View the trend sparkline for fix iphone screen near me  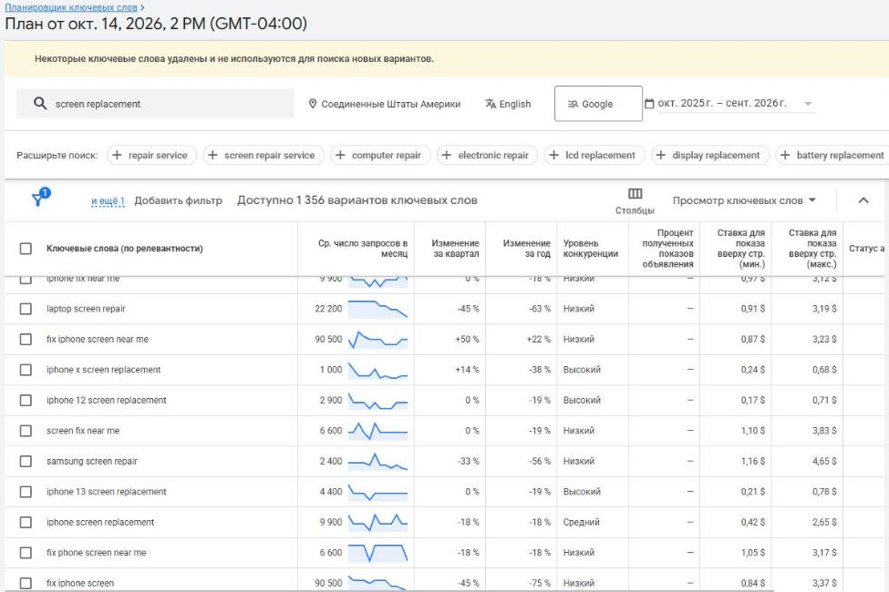pos(377,340)
